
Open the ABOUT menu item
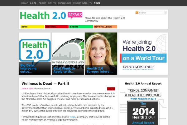point(42,3)
